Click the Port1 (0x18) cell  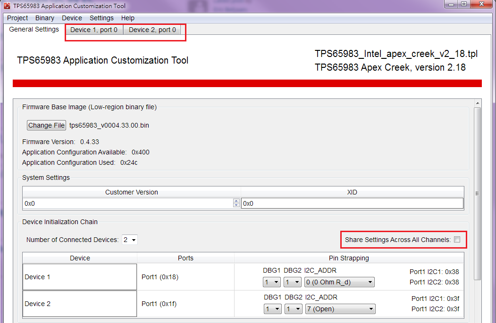(185, 277)
